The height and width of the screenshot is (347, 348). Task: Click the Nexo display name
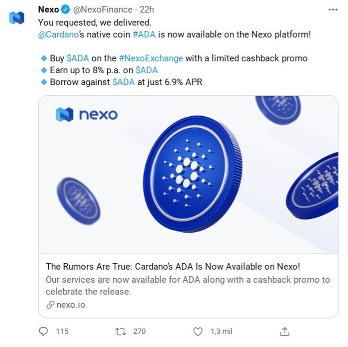tap(48, 9)
